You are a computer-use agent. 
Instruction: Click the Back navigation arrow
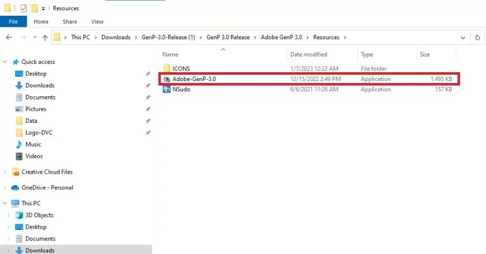tap(8, 37)
